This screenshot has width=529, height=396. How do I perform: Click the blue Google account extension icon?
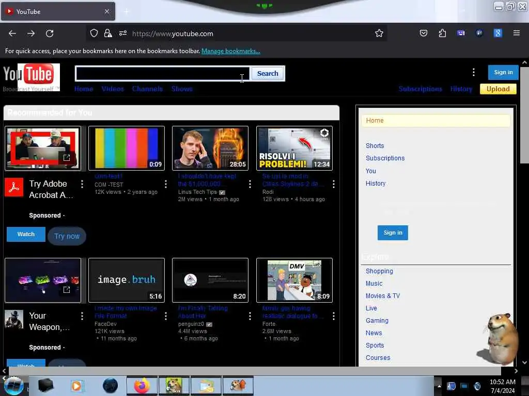pyautogui.click(x=497, y=33)
